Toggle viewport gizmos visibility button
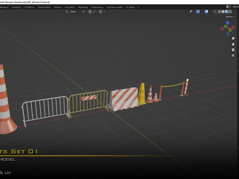239x179 pixels. tap(198, 11)
